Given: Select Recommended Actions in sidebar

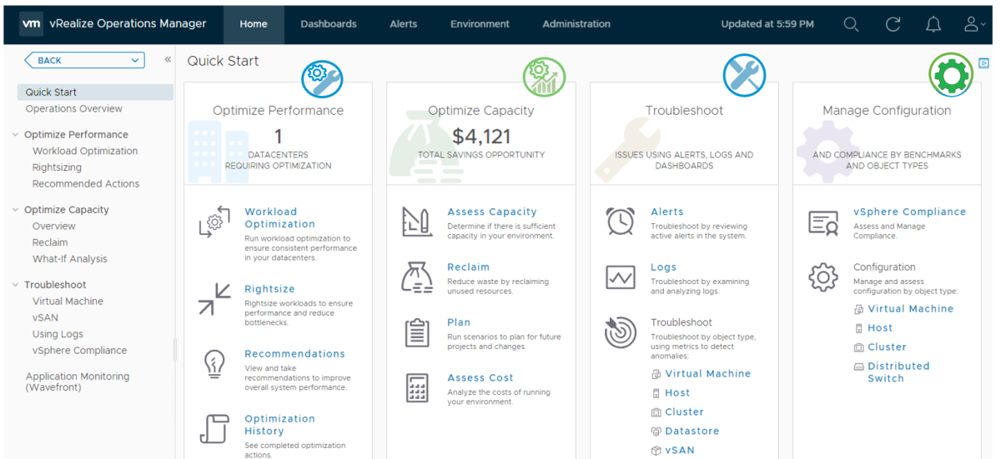Looking at the screenshot, I should click(86, 183).
